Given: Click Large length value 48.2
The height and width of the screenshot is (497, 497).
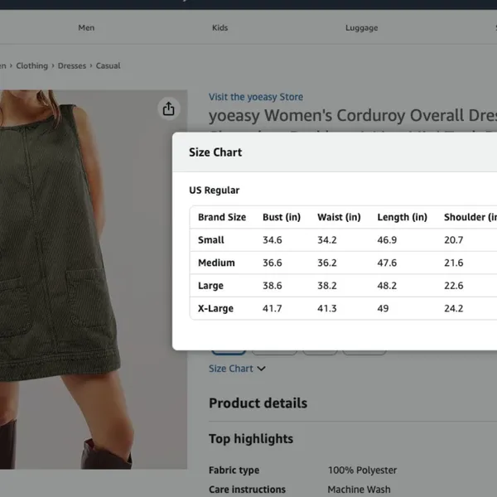Looking at the screenshot, I should tap(387, 286).
